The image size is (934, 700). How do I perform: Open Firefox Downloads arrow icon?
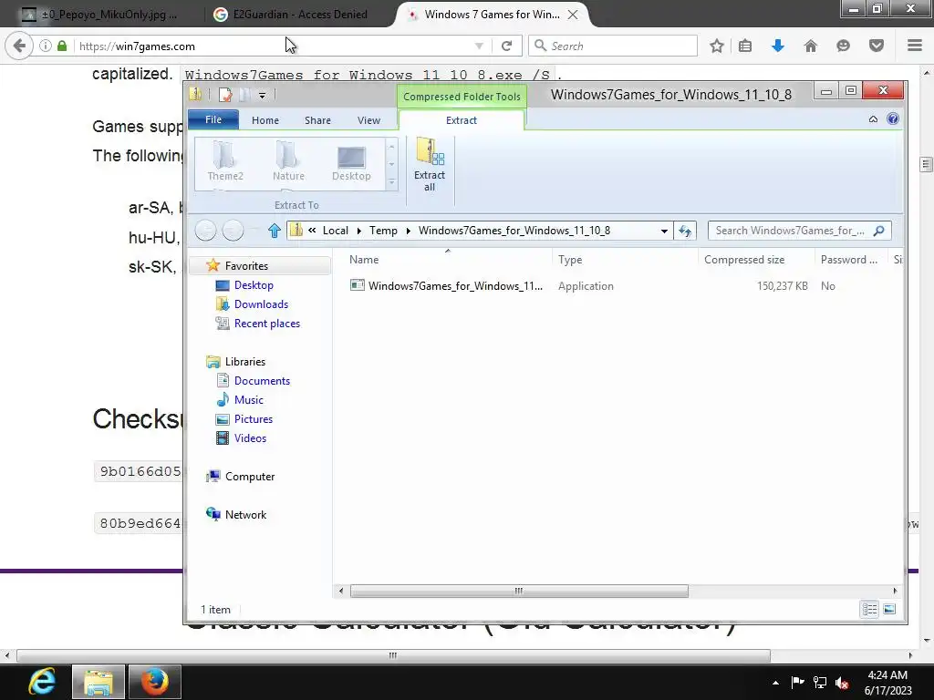pyautogui.click(x=778, y=46)
